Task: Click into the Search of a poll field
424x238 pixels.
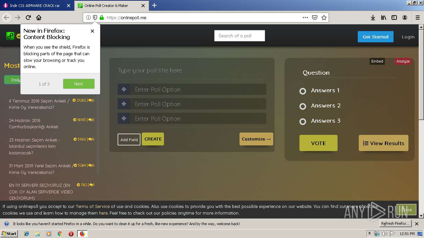Action: tap(239, 36)
